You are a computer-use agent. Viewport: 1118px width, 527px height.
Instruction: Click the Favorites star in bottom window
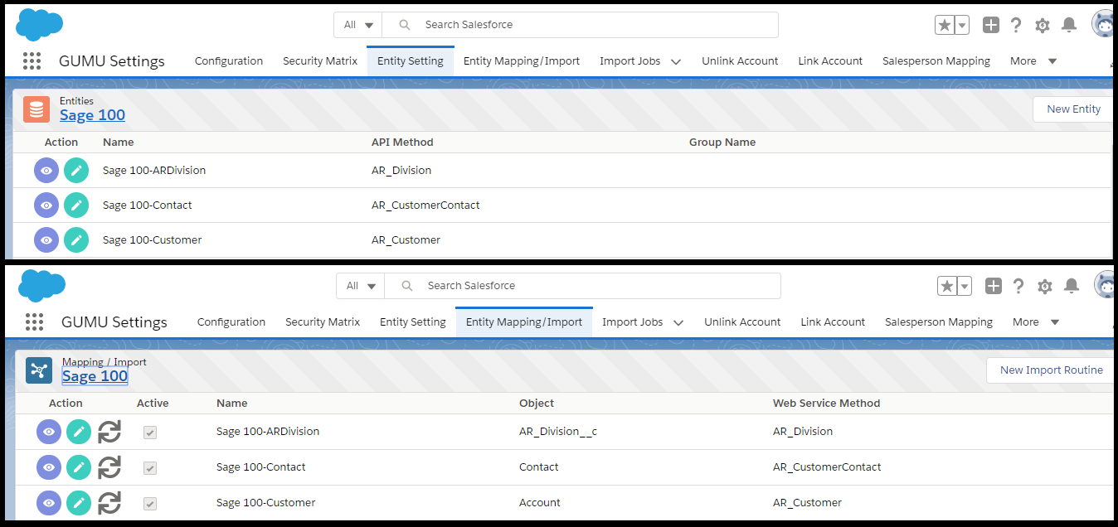(947, 286)
